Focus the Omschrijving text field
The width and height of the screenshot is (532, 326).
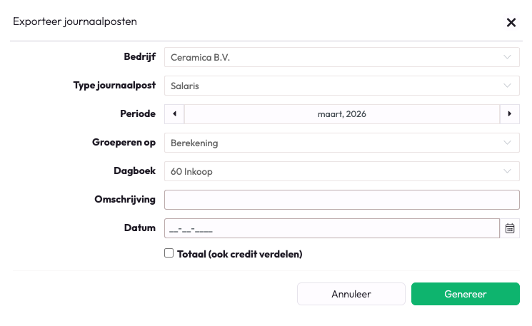341,200
